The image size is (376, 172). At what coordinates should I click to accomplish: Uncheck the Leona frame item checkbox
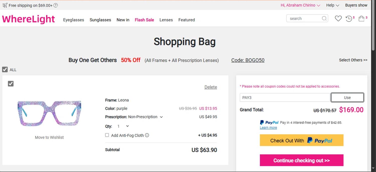point(11,84)
